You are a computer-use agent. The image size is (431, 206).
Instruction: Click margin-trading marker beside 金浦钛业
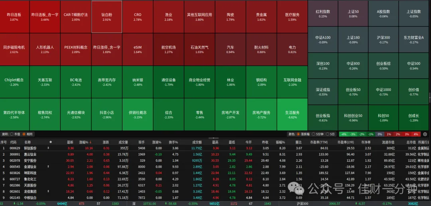(x=48, y=166)
